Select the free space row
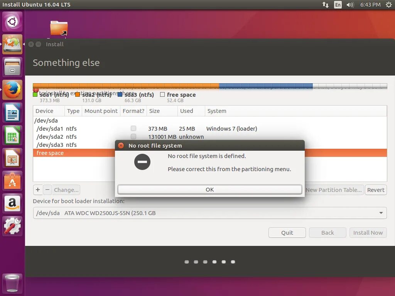Image resolution: width=395 pixels, height=296 pixels. click(74, 153)
